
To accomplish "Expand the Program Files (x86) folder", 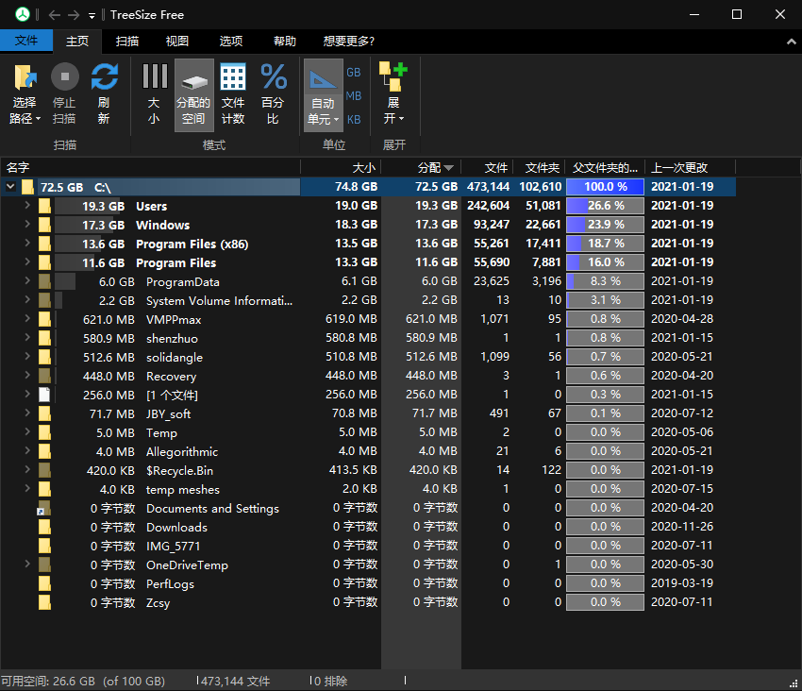I will [27, 244].
